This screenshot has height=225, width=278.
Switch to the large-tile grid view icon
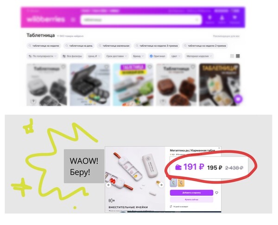[x=232, y=56]
